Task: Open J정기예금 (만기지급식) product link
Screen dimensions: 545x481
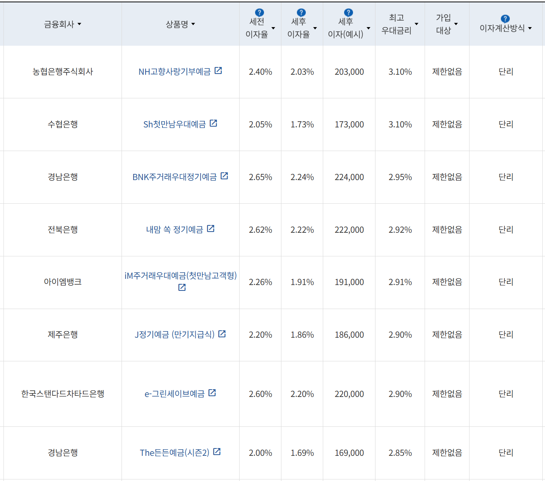Action: [174, 335]
